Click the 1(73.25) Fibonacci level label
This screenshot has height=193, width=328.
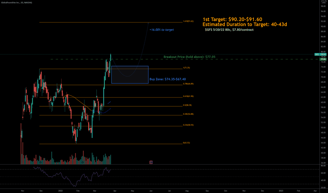click(x=187, y=68)
